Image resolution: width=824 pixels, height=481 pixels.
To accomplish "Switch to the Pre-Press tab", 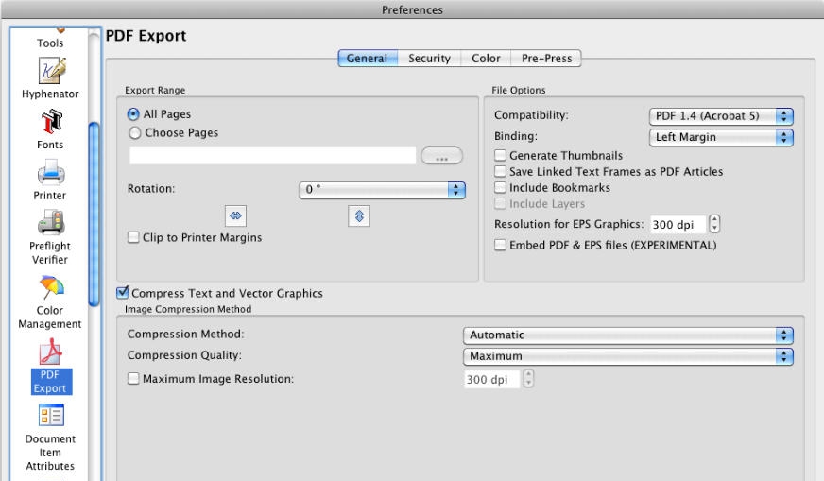I will (x=547, y=59).
